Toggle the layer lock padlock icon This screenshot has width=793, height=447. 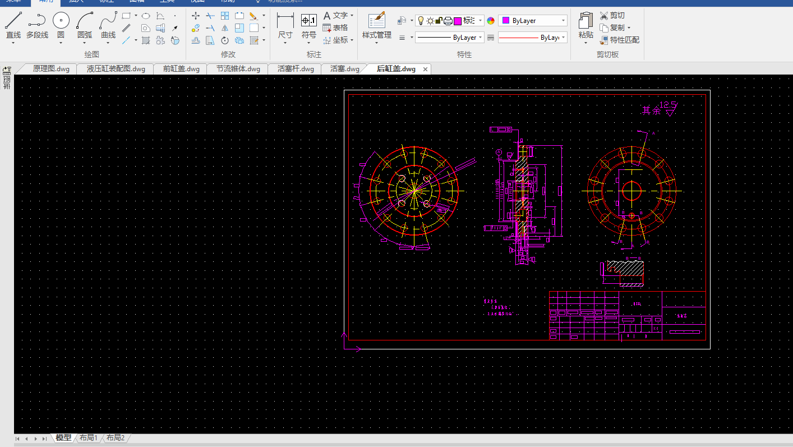(x=439, y=21)
